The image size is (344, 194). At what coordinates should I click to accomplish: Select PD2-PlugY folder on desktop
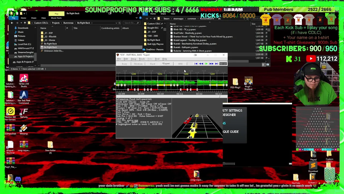point(235,84)
